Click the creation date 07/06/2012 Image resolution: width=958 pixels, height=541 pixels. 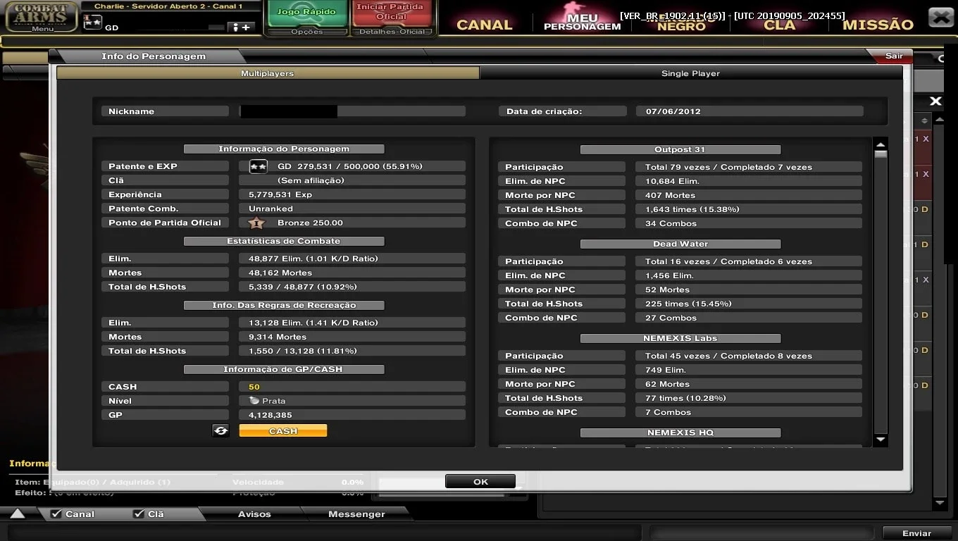coord(749,111)
